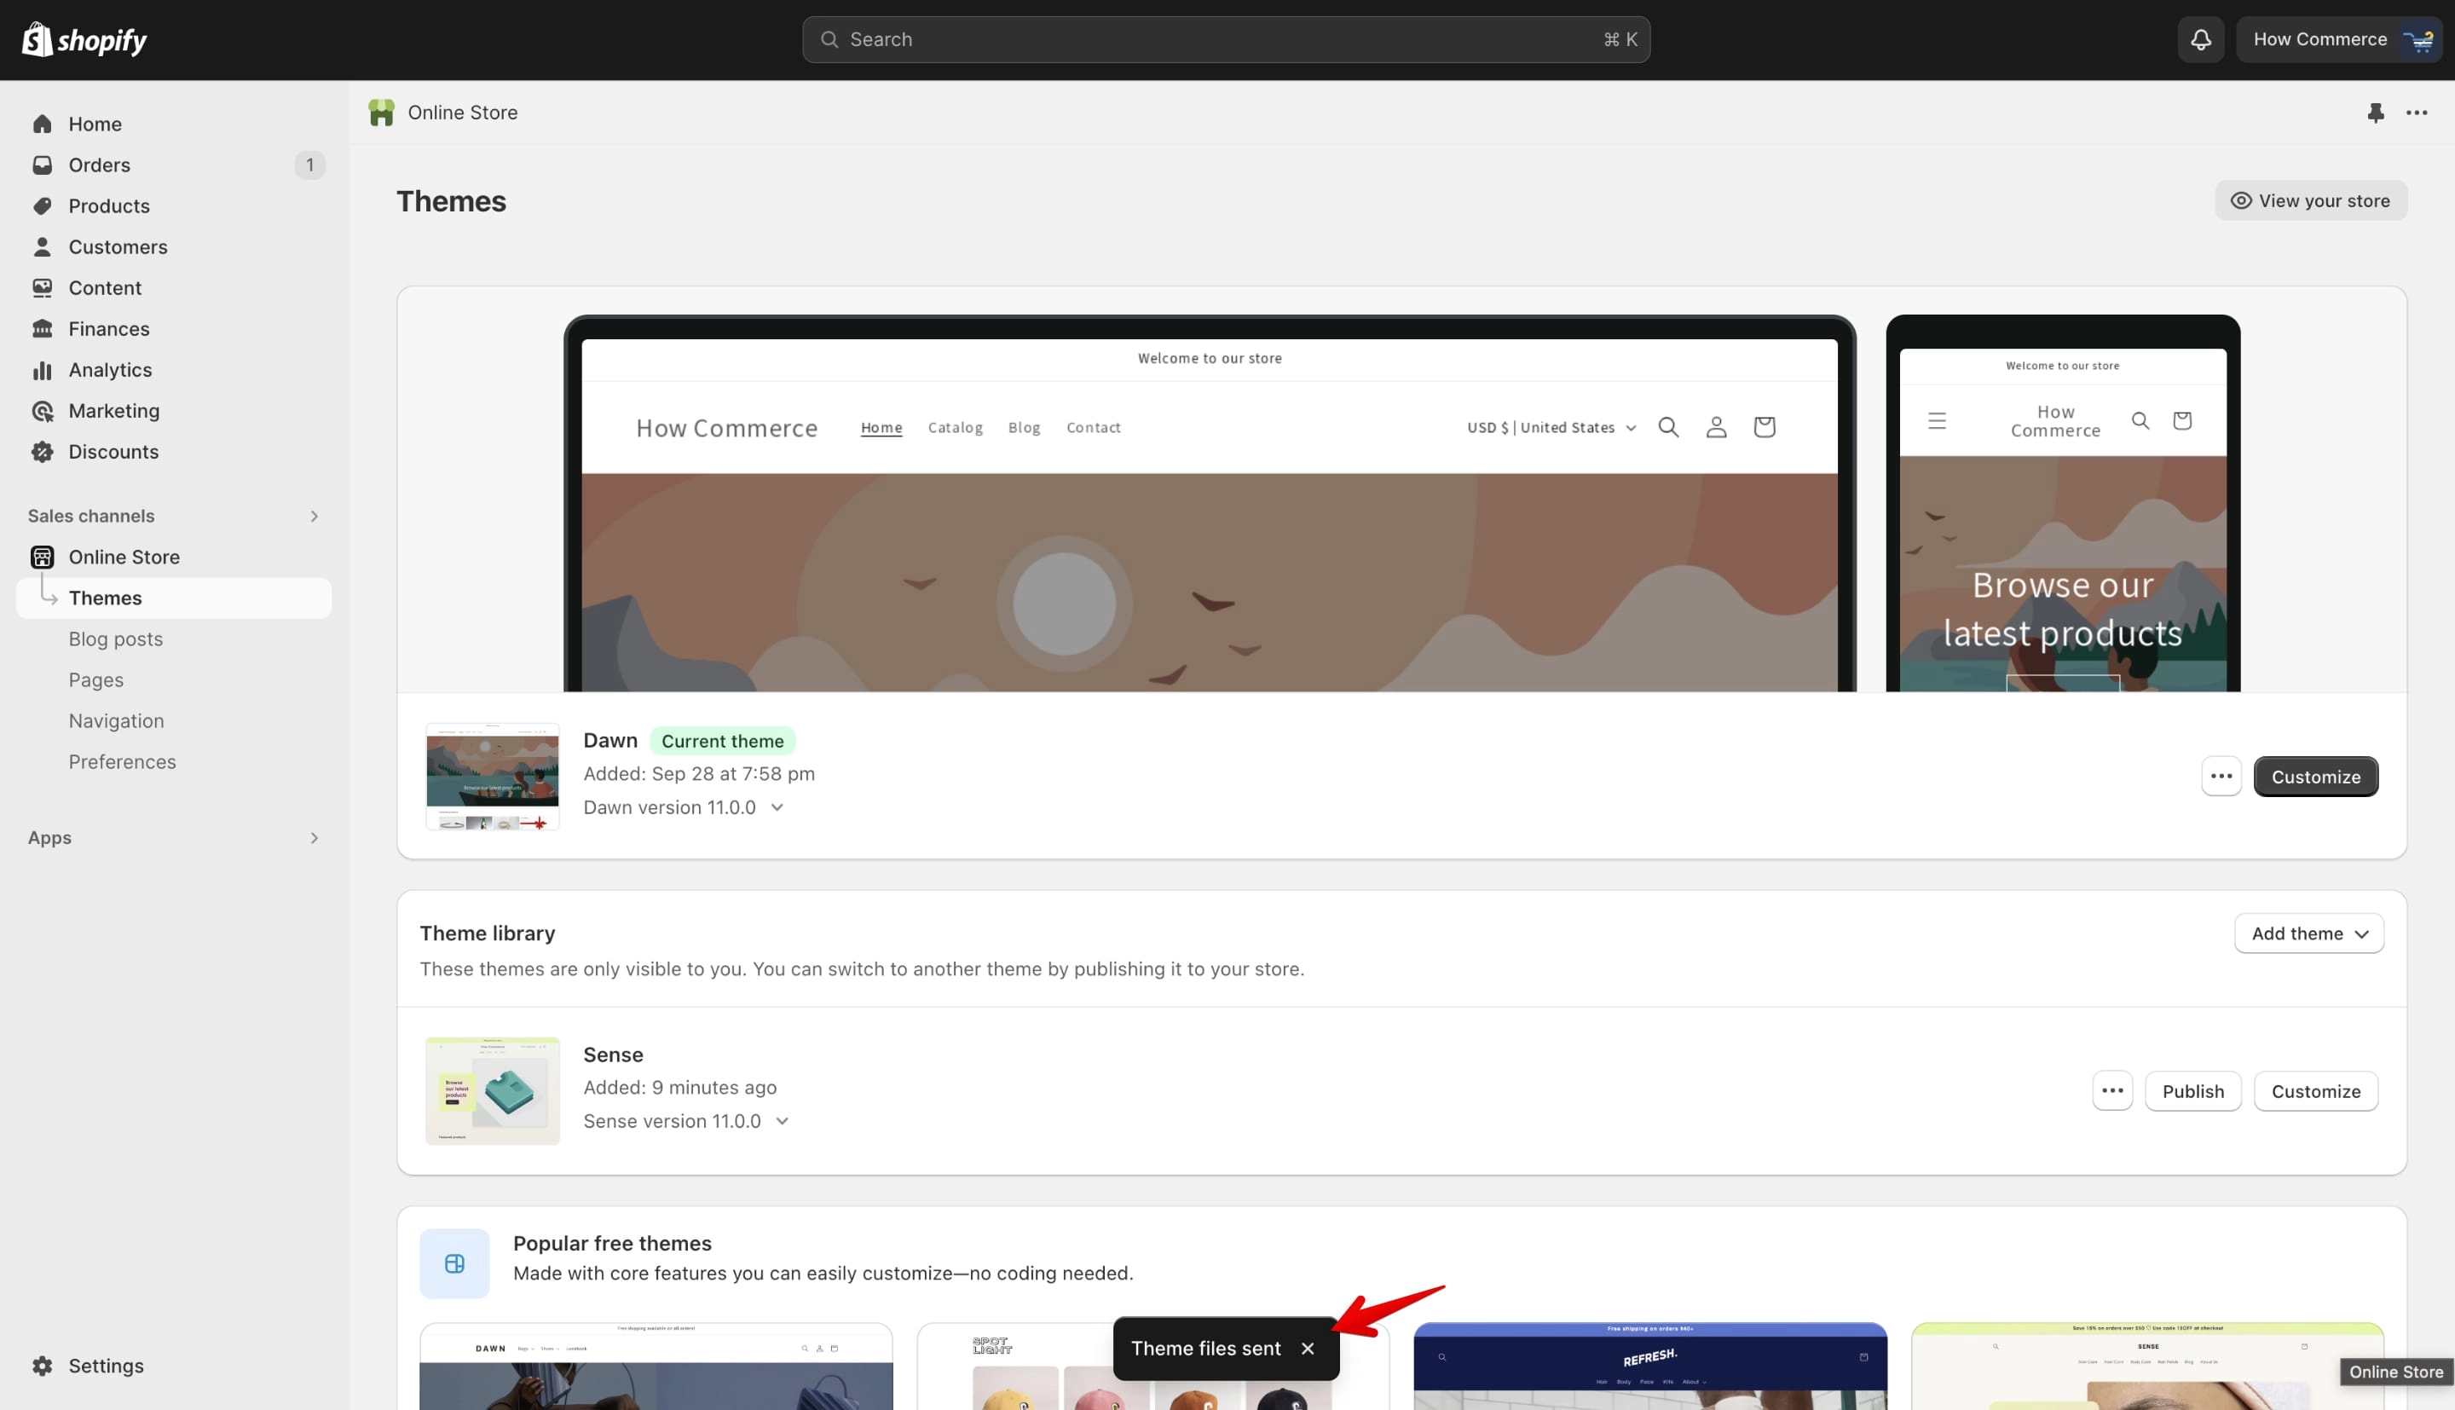The width and height of the screenshot is (2455, 1410).
Task: Customize the Dawn current theme
Action: pyautogui.click(x=2315, y=777)
